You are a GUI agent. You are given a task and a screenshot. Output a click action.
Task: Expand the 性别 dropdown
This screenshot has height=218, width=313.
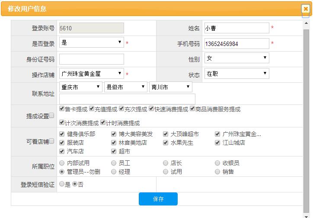pyautogui.click(x=236, y=58)
